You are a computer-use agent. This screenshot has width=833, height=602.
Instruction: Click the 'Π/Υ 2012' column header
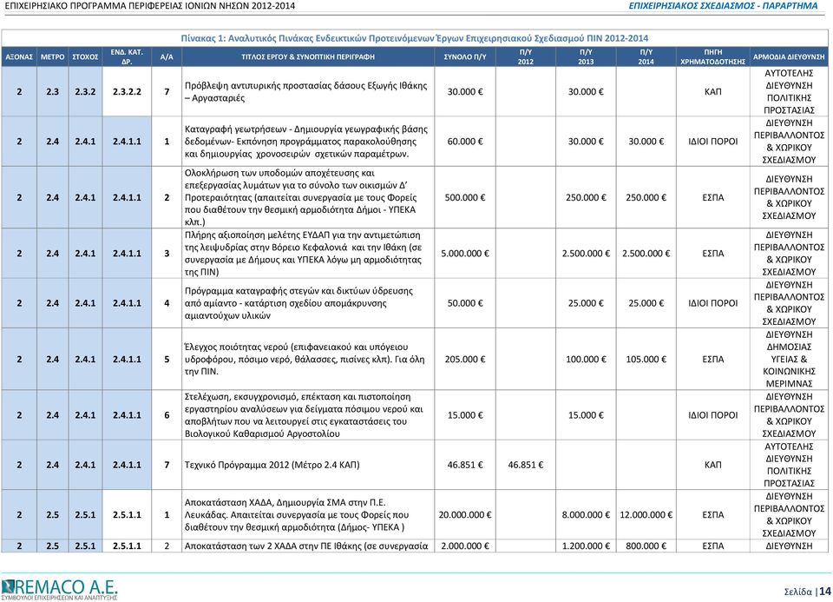[x=526, y=57]
